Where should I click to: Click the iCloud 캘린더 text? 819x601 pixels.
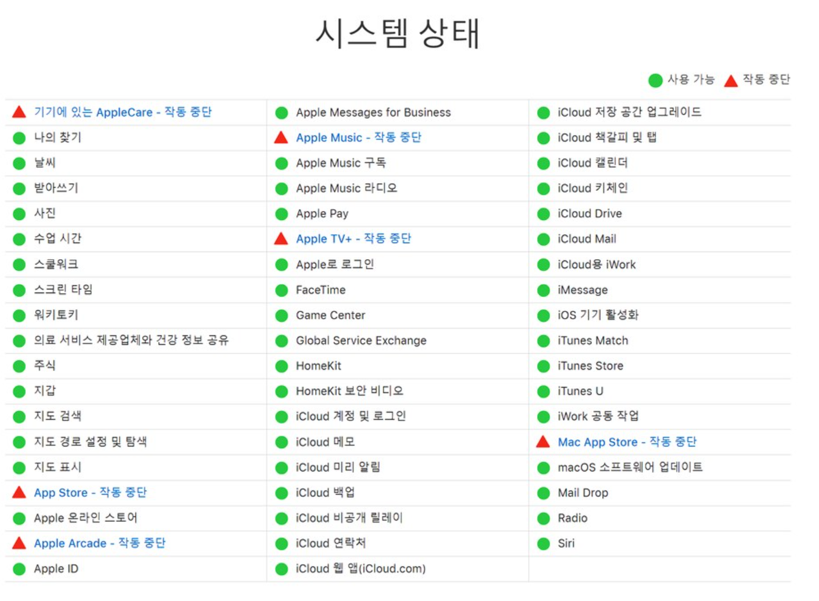(x=593, y=163)
